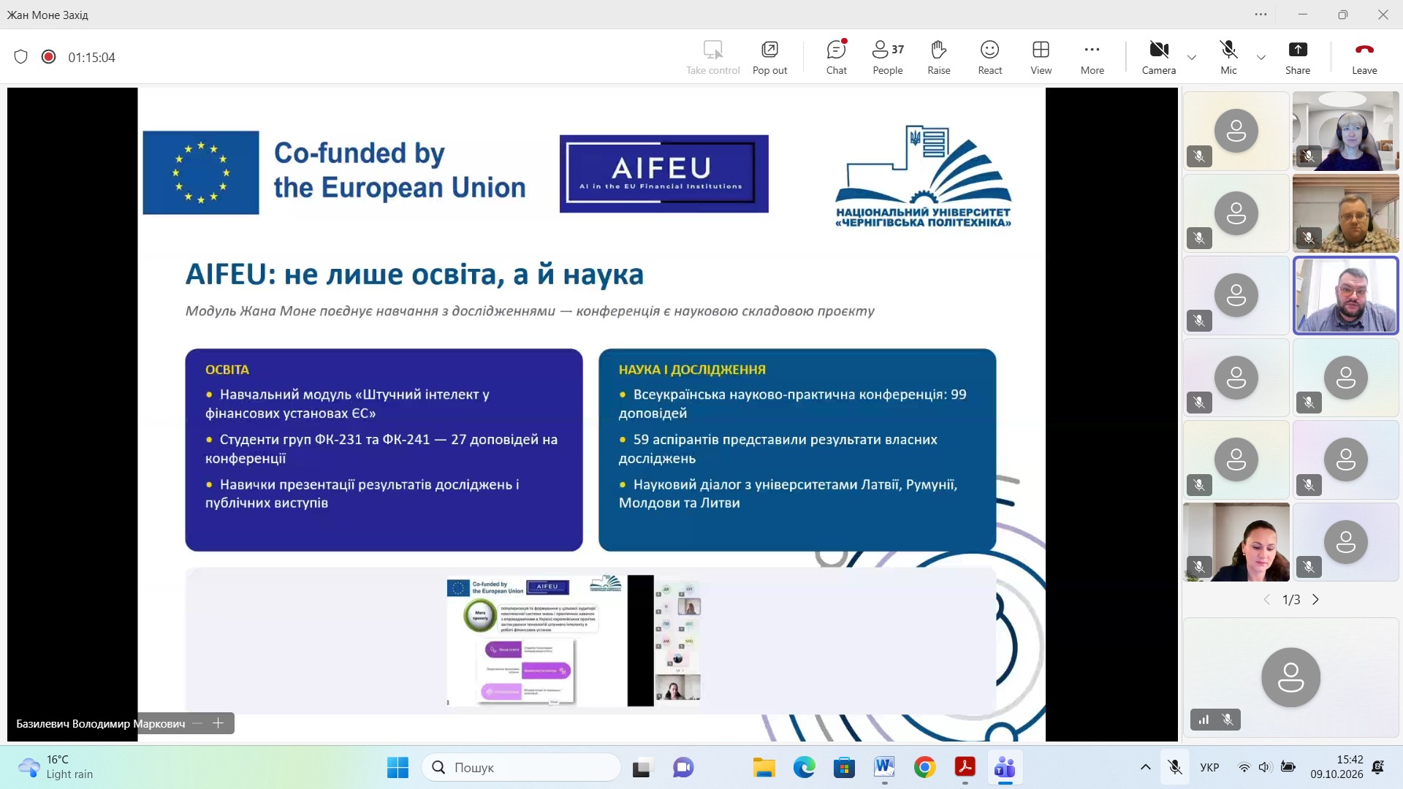Open Microsoft Store from taskbar

coord(845,767)
